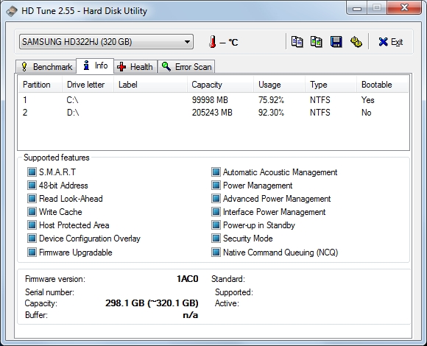The image size is (427, 346).
Task: Open options with the tools icon
Action: pos(356,42)
